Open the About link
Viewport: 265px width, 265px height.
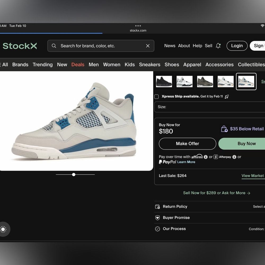tap(184, 46)
